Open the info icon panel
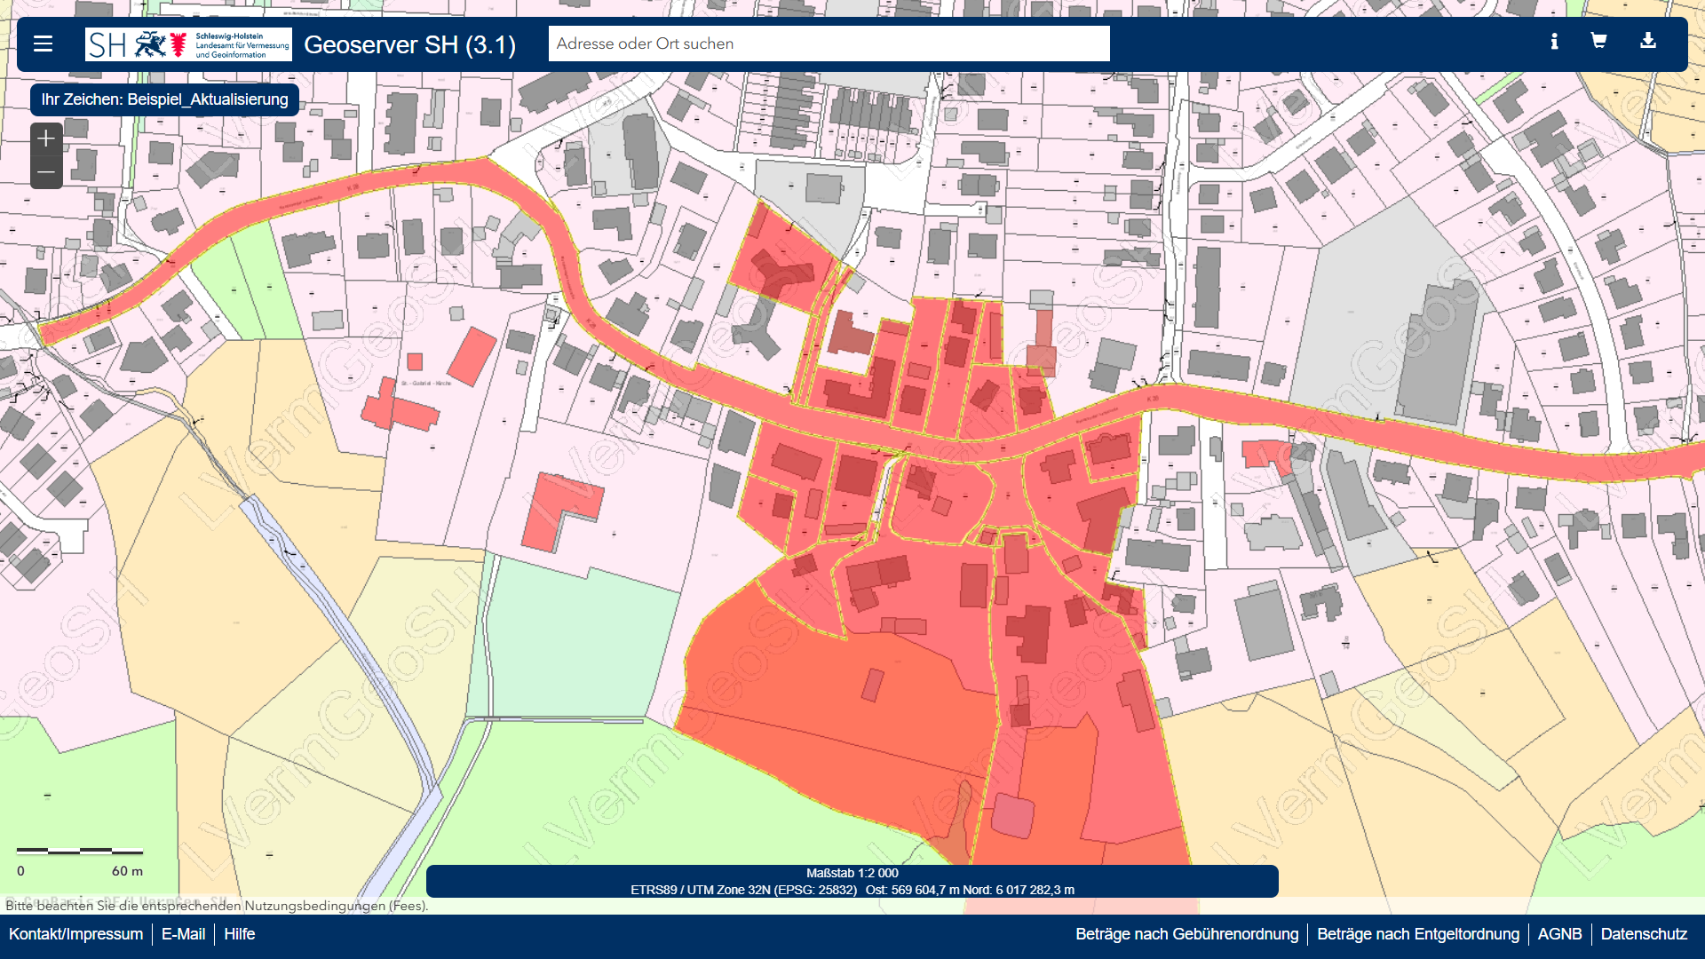 [1554, 42]
